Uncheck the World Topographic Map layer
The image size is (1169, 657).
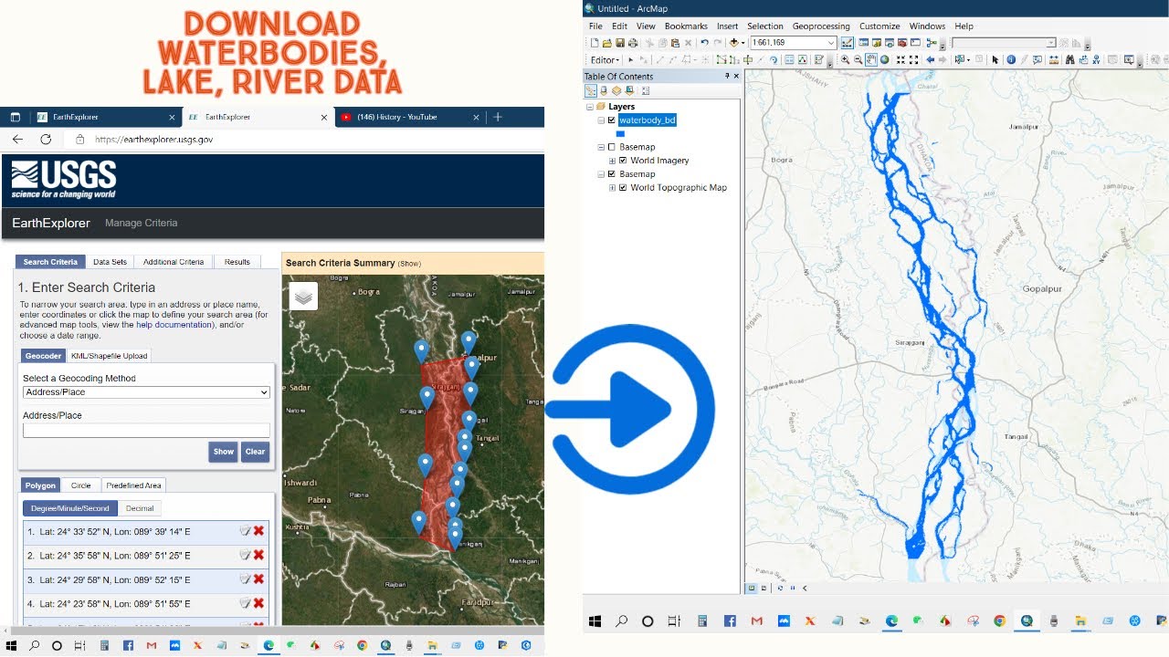(x=624, y=188)
